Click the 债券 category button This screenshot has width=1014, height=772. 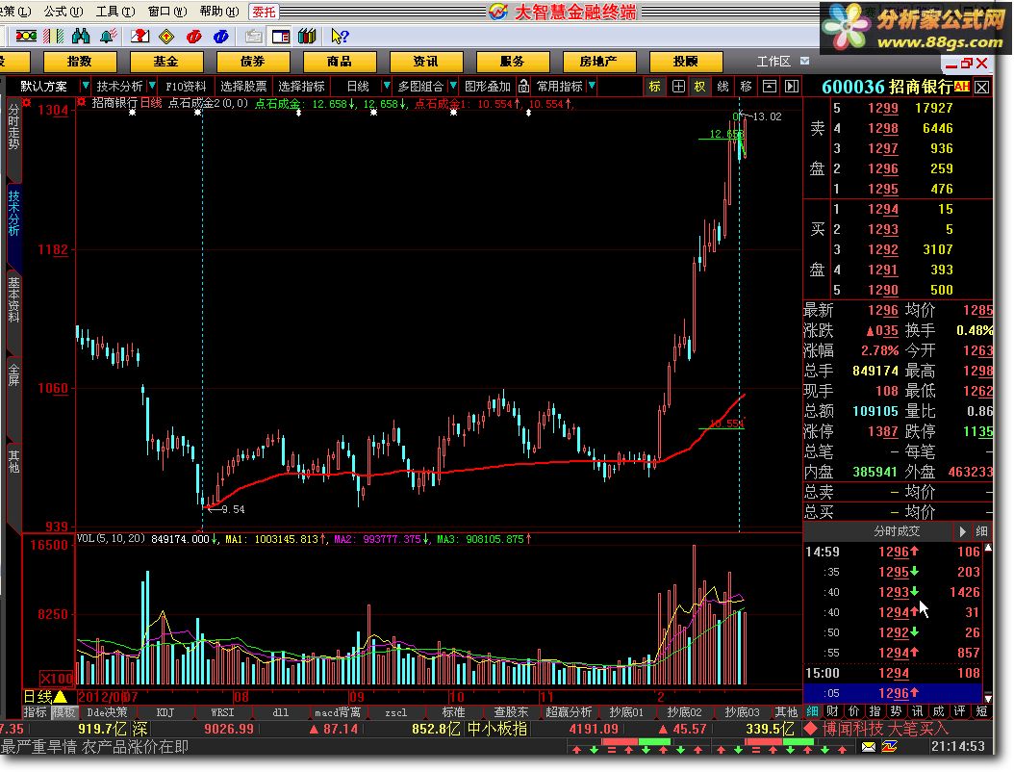(x=253, y=62)
